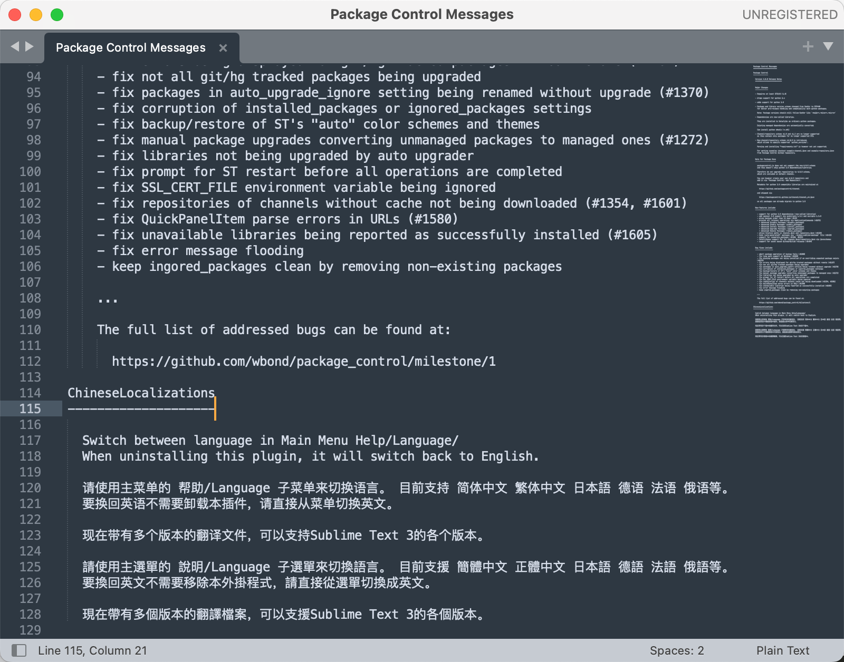Close the Package Control Messages tab
This screenshot has height=662, width=844.
click(x=223, y=48)
